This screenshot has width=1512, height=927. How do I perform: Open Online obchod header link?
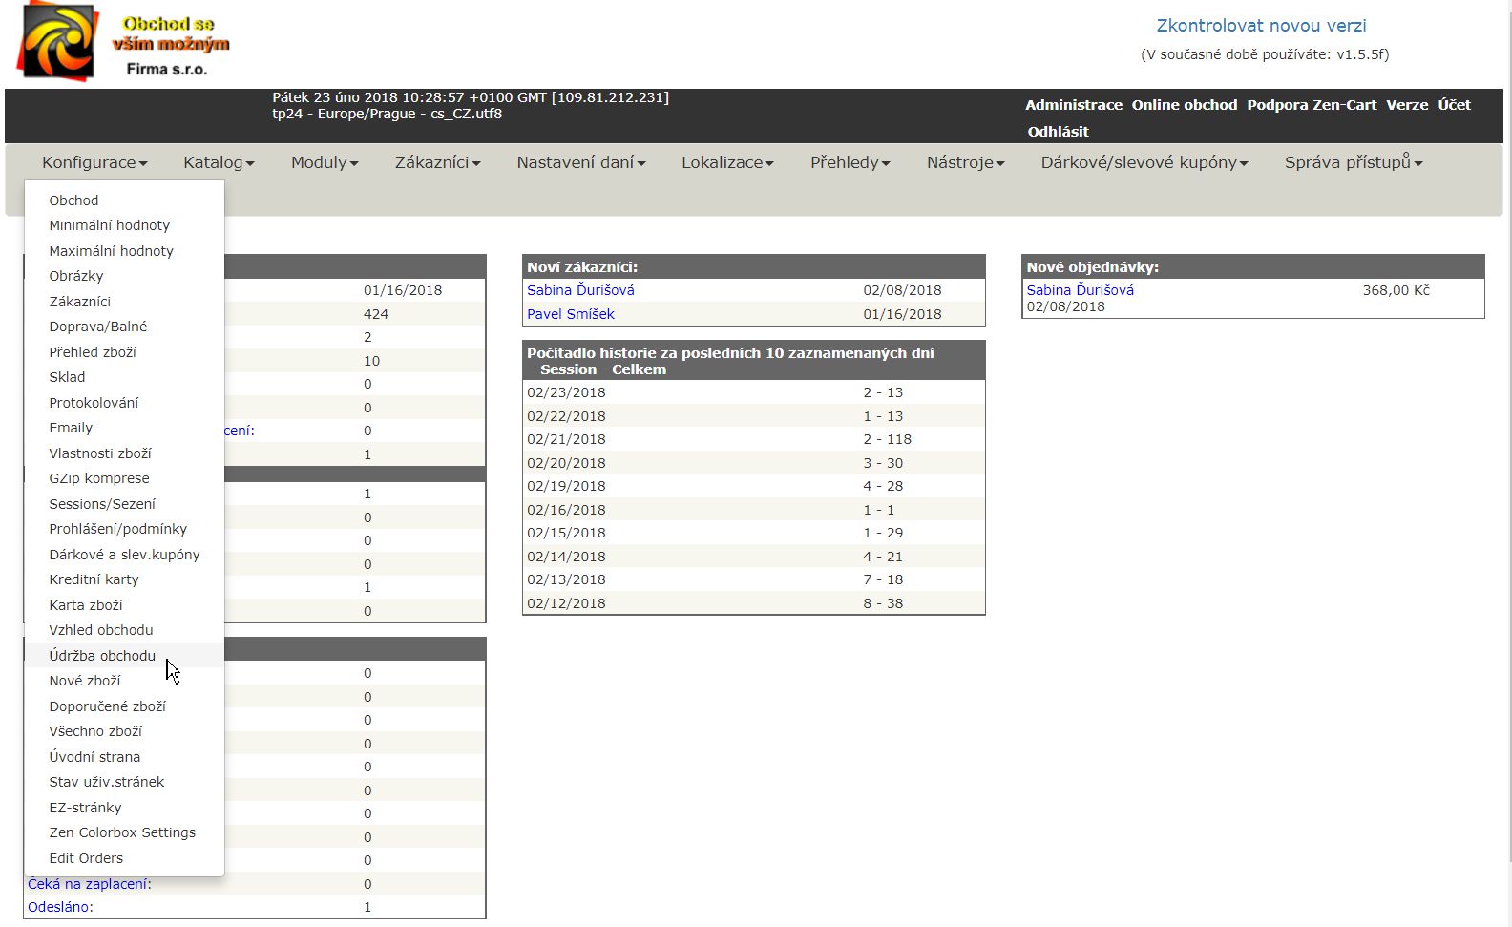click(1184, 105)
